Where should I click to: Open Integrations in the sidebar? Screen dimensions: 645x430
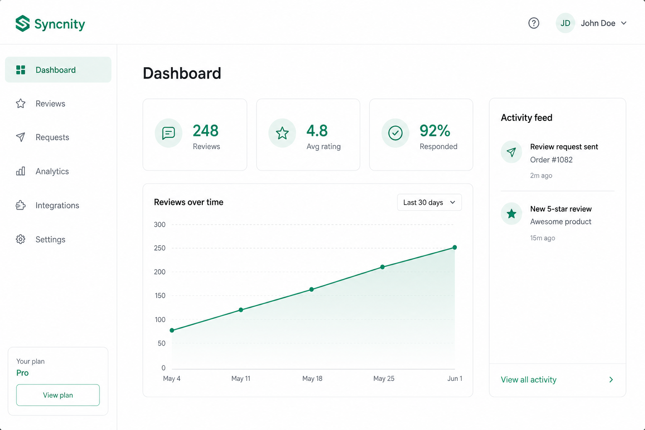58,205
